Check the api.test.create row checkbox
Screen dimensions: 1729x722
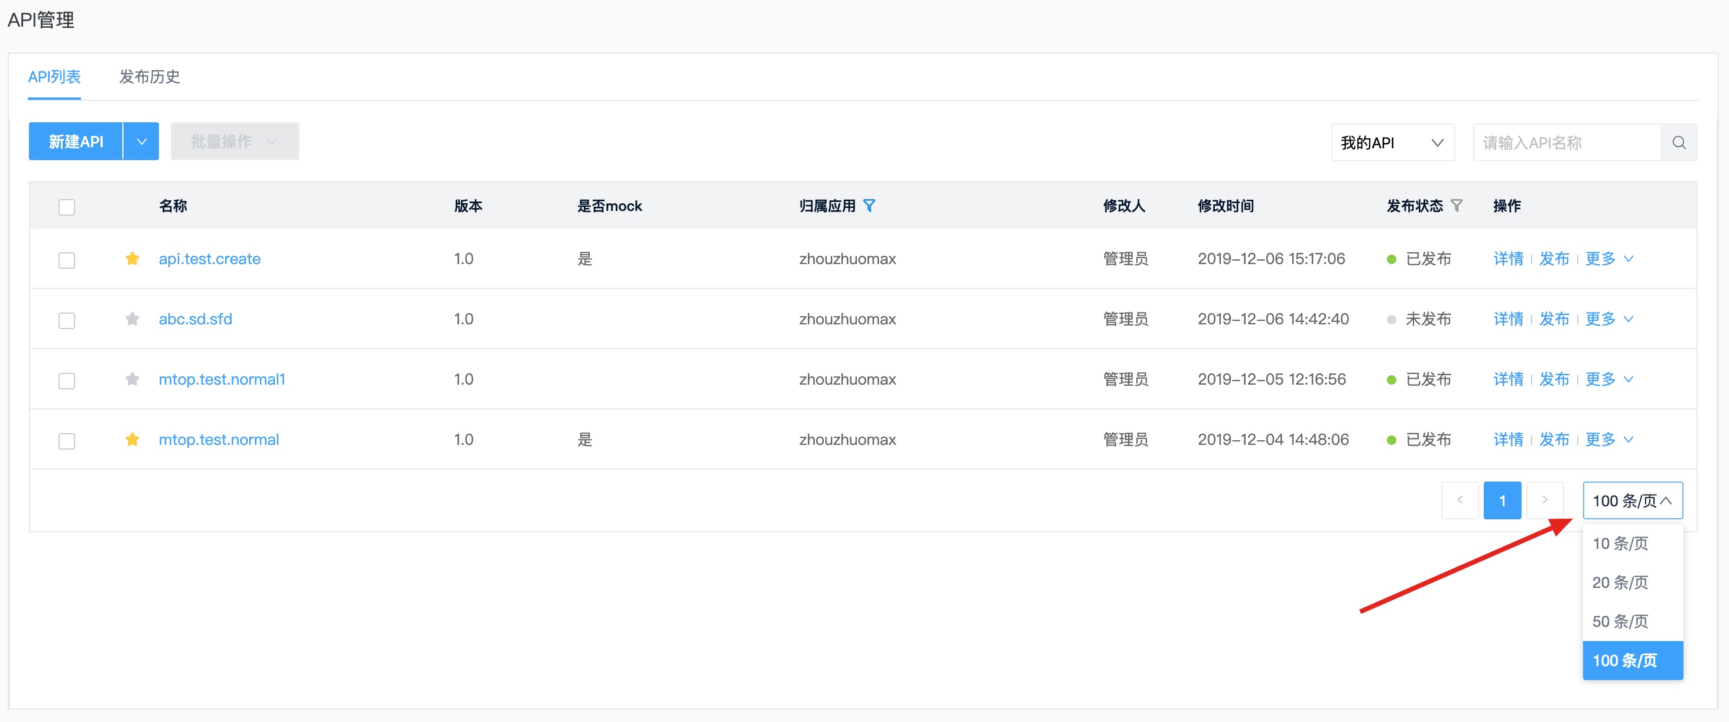point(66,261)
